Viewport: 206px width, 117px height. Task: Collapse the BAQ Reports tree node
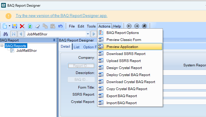coord(2,46)
